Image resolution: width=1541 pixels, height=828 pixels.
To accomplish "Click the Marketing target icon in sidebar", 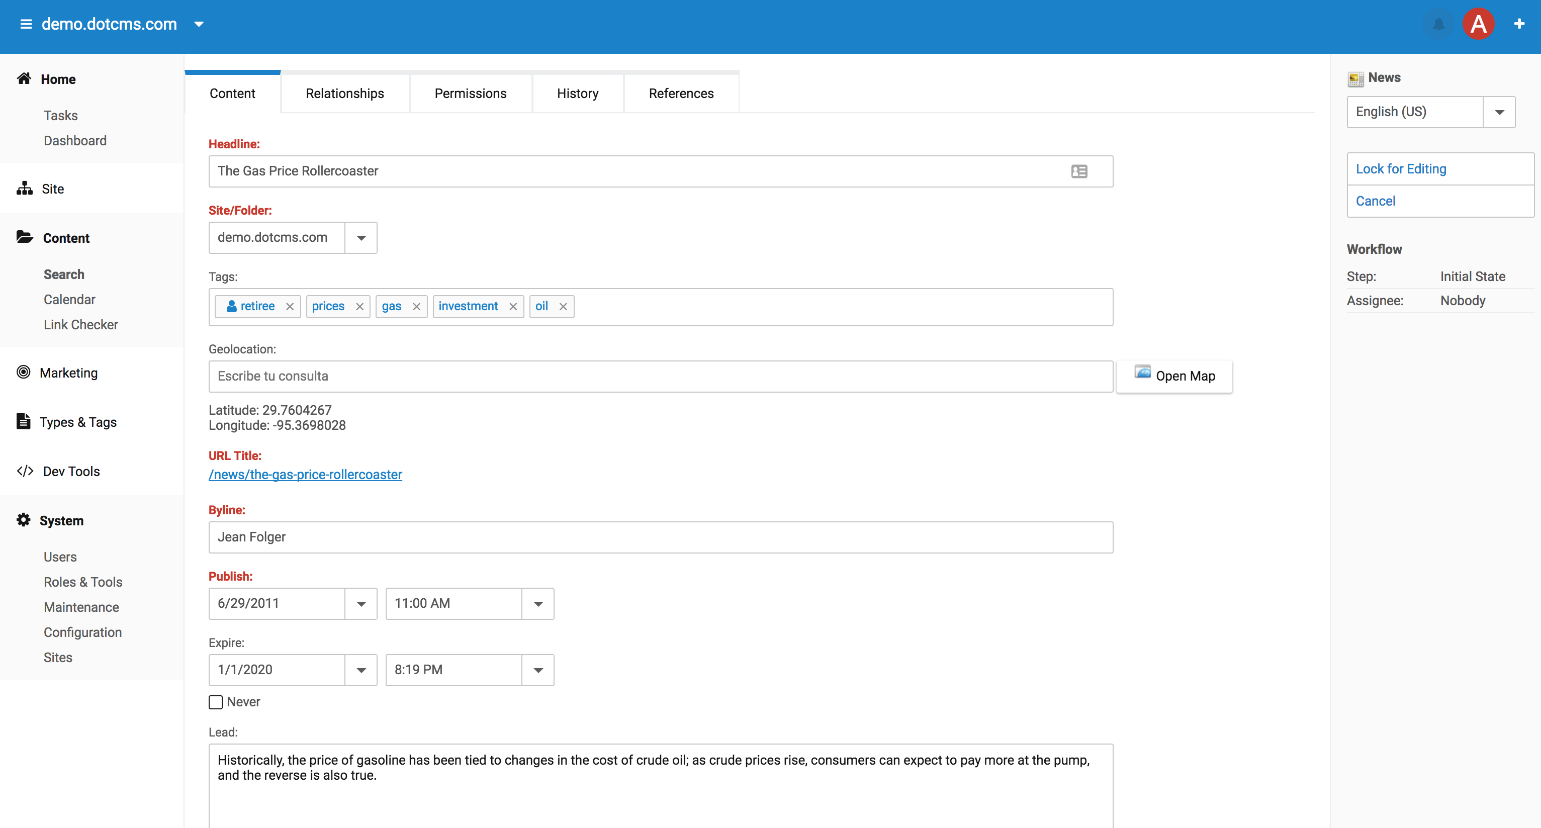I will pos(24,372).
